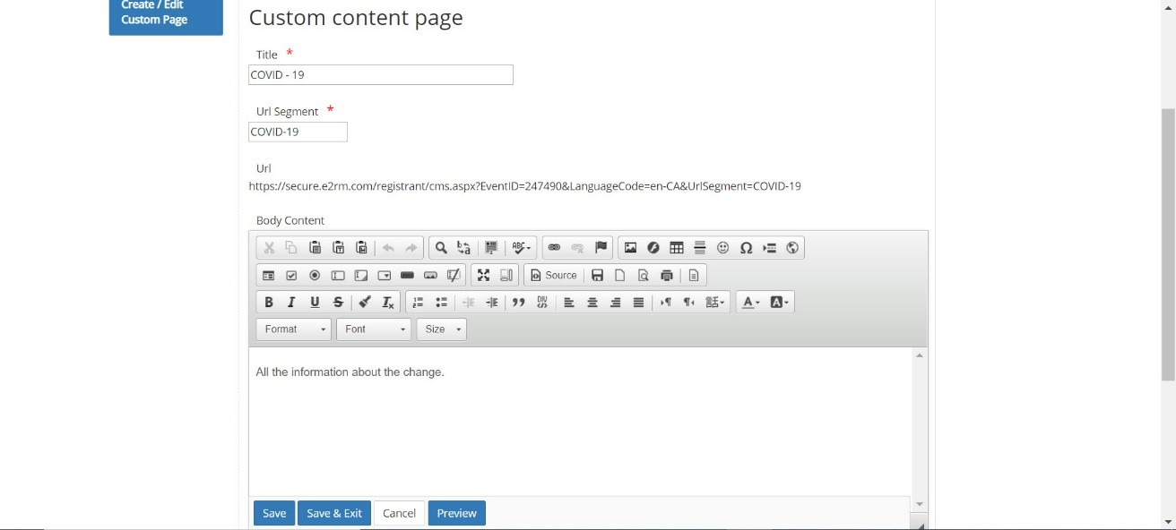1176x530 pixels.
Task: Insert a horizontal line
Action: pos(700,248)
